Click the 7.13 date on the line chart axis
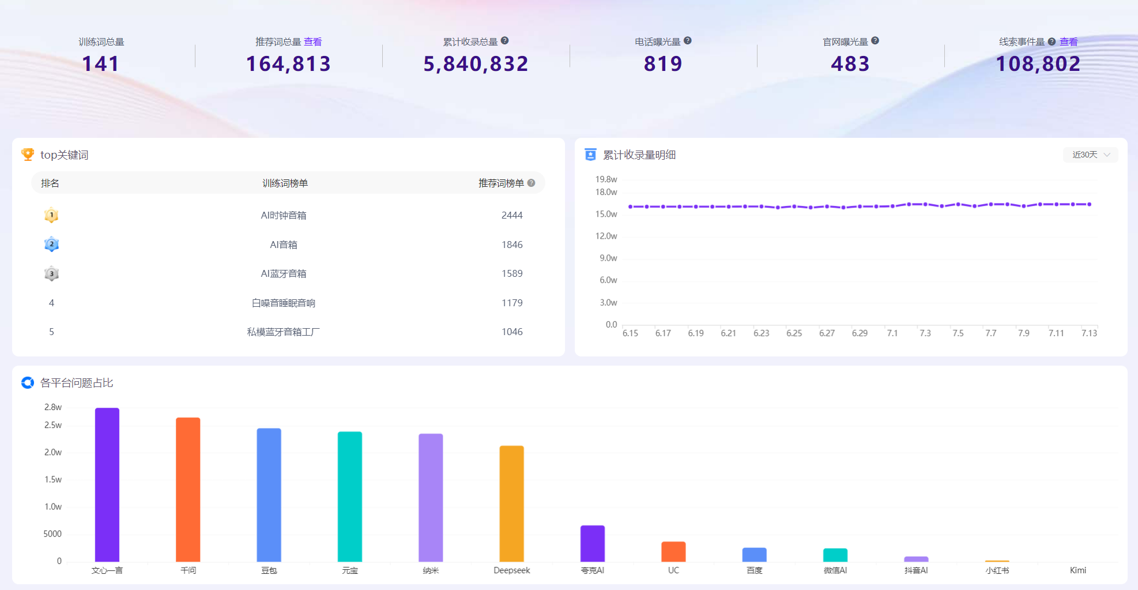The width and height of the screenshot is (1138, 590). [1089, 333]
